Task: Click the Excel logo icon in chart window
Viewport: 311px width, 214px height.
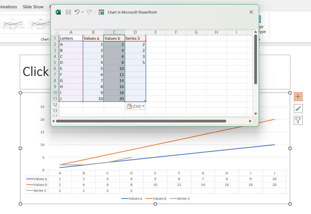Action: pos(58,12)
